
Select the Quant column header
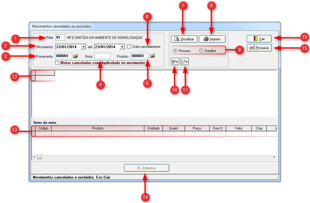tap(174, 128)
